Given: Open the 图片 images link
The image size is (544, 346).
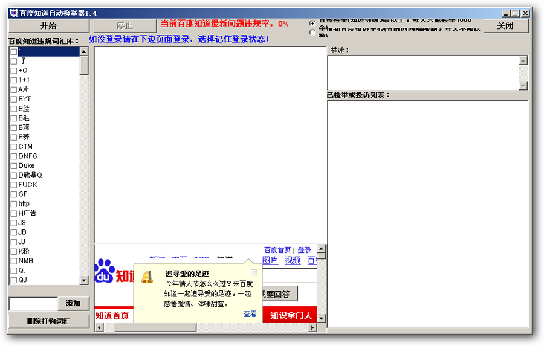Looking at the screenshot, I should point(270,260).
